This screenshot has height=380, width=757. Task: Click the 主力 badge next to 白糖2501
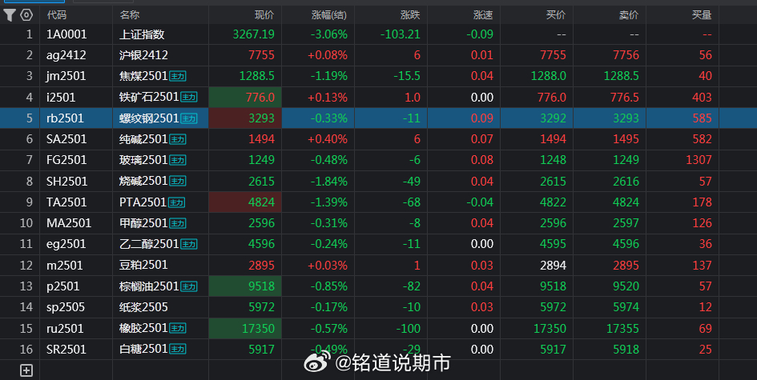(178, 349)
